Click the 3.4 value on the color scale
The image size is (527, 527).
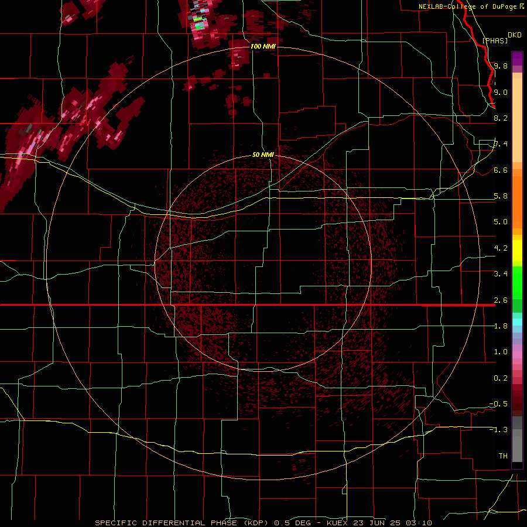click(501, 274)
